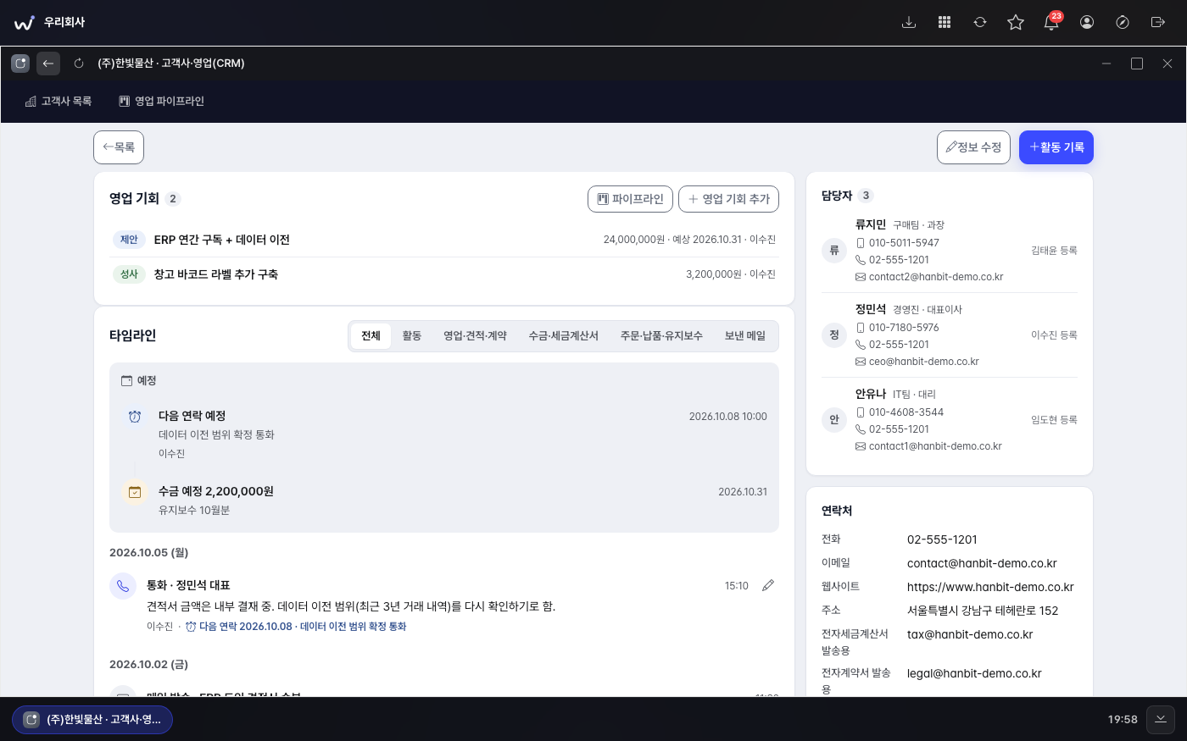Reload the CRM window with refresh icon

tap(79, 64)
